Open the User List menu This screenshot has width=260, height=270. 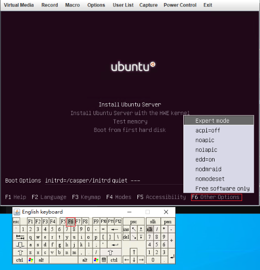click(123, 5)
